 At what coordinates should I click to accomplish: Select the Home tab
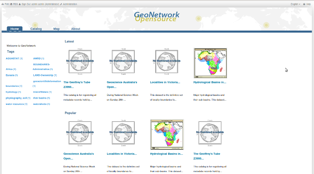(15, 29)
